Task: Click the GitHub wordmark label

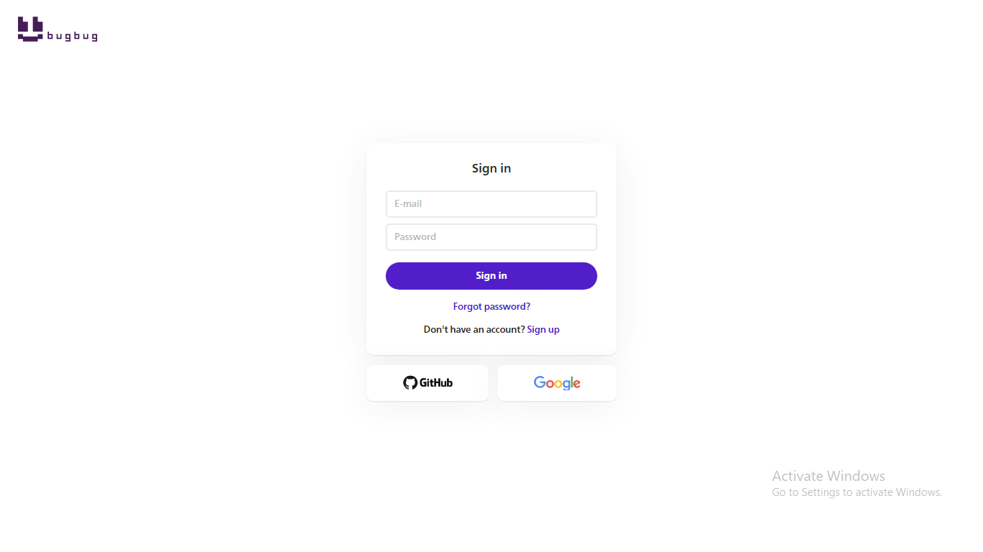Action: point(436,383)
